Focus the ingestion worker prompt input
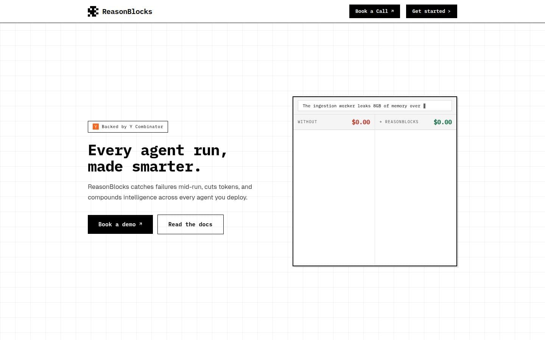Image resolution: width=545 pixels, height=340 pixels. 375,106
